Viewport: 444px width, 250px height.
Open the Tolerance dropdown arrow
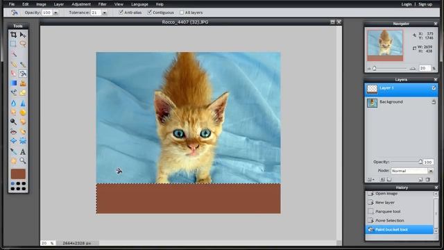click(105, 12)
